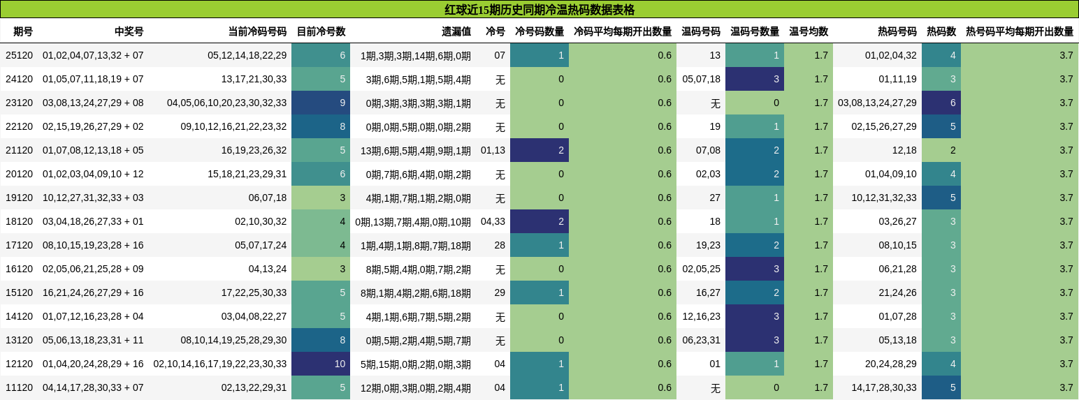1079x400 pixels.
Task: Select warm average 1.7 in row 19120
Action: tap(809, 198)
